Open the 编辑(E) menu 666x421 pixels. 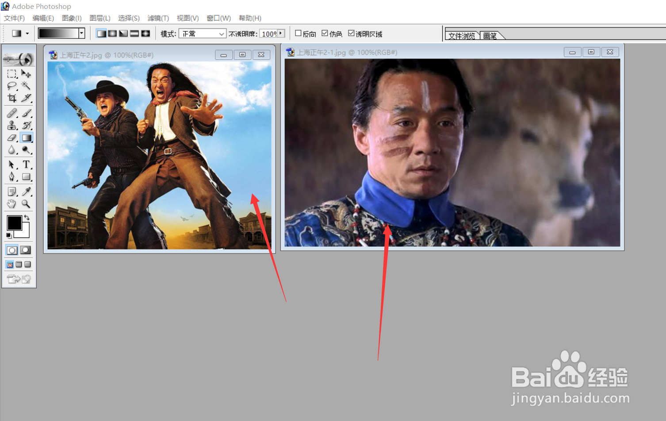43,18
